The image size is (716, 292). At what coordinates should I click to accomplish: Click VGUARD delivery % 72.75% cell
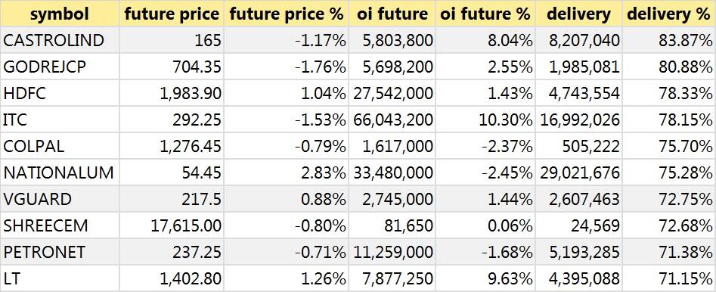click(668, 199)
